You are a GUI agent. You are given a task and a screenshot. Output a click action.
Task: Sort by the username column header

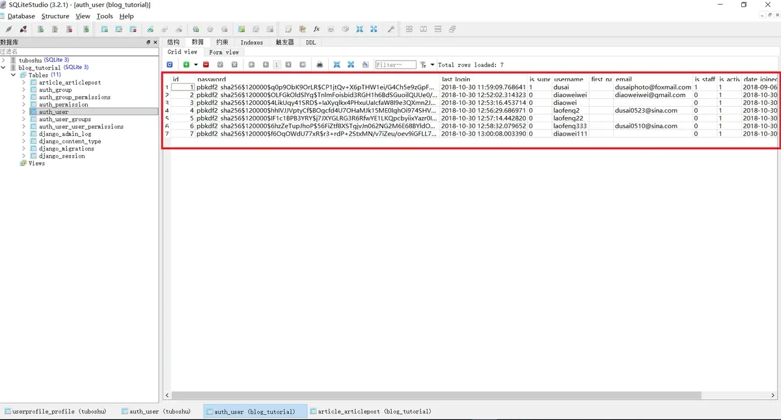570,79
